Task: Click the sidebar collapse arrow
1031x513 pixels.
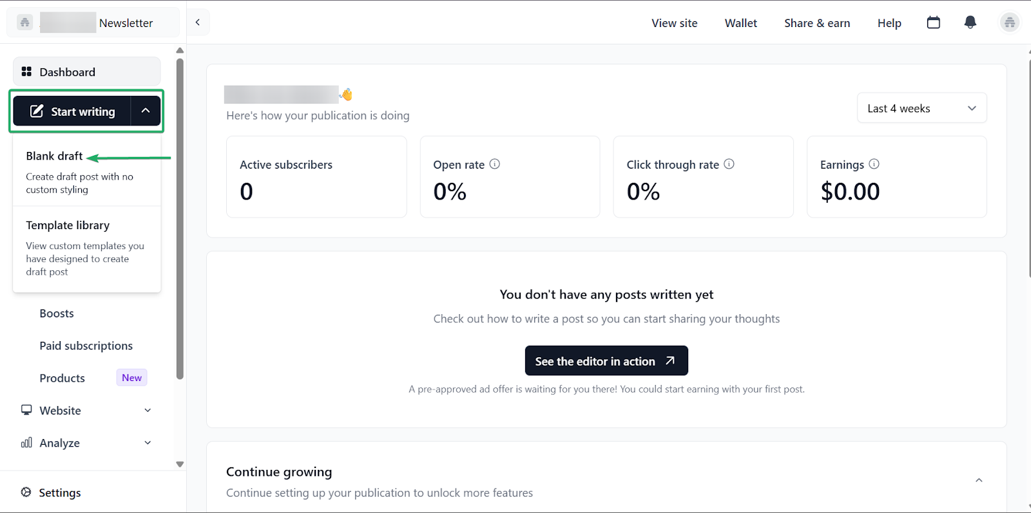Action: (197, 22)
